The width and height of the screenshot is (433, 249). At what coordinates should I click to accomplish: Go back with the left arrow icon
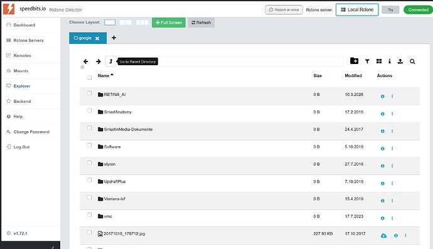point(85,61)
